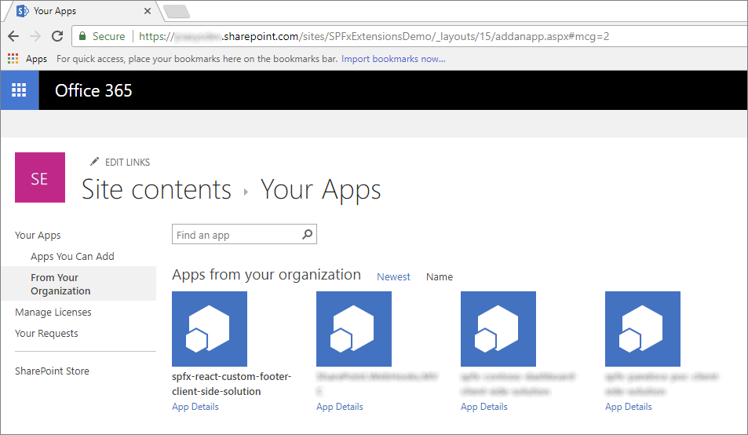This screenshot has width=748, height=435.
Task: Click the Apps bookmarks bar label
Action: click(x=36, y=59)
